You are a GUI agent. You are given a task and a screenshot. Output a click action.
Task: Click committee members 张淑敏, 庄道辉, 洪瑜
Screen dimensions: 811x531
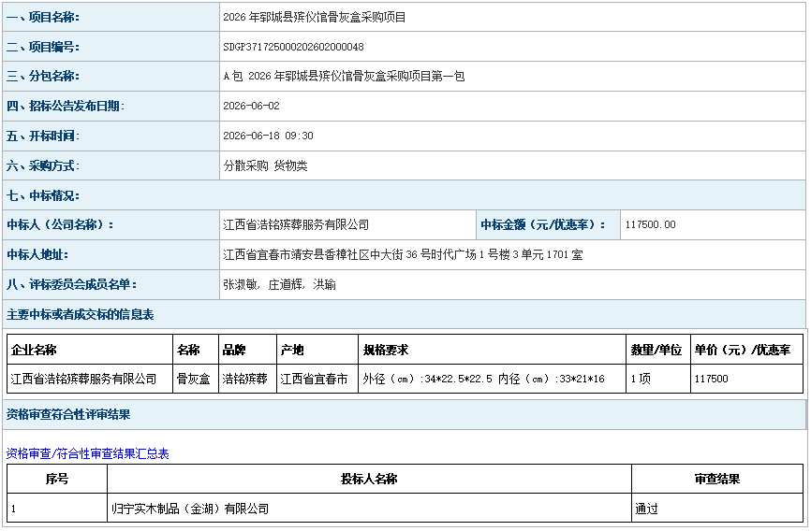279,284
